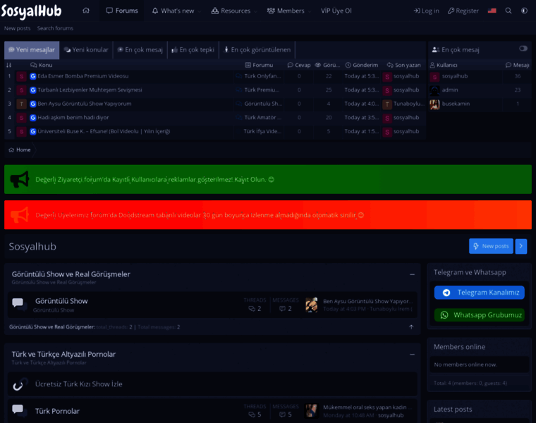The height and width of the screenshot is (423, 536).
Task: Click the chat bubble icon beside Görüntülü Show
Action: pyautogui.click(x=20, y=305)
